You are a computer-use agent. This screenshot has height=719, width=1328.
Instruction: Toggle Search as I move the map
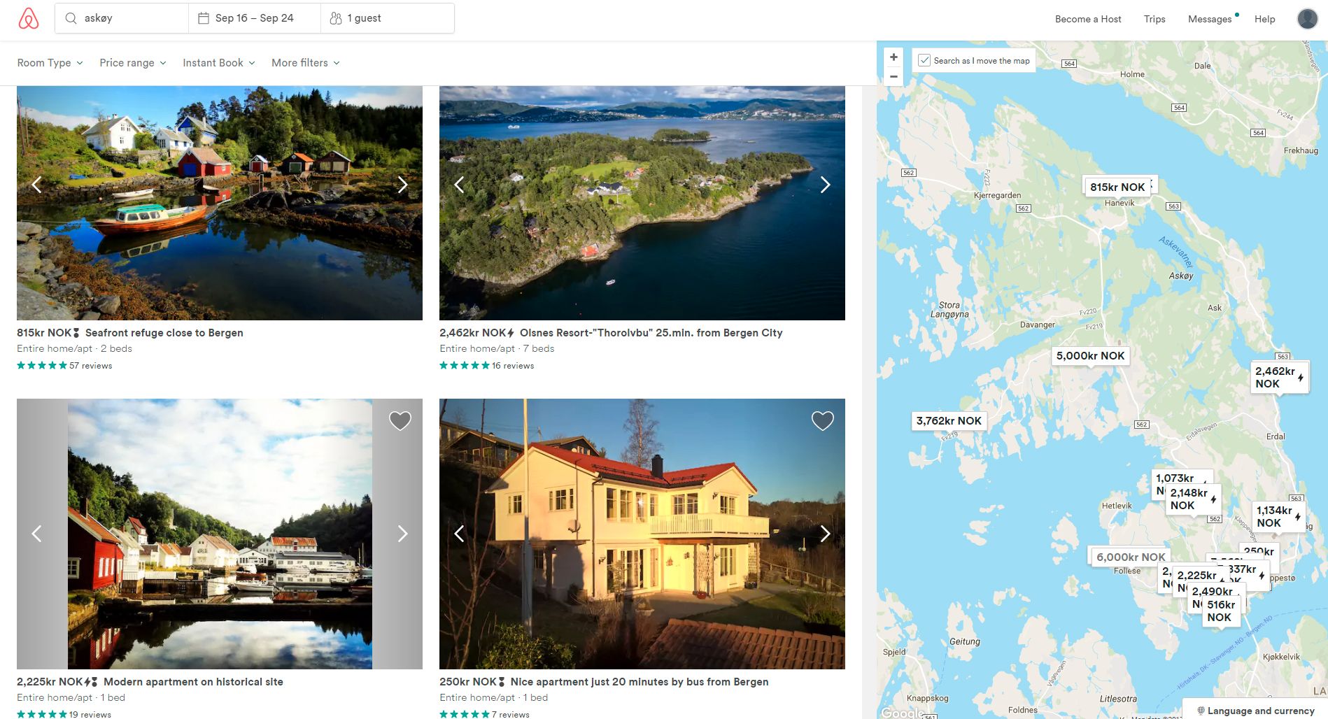point(924,59)
